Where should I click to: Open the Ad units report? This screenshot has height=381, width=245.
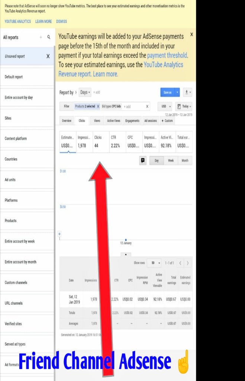point(27,180)
